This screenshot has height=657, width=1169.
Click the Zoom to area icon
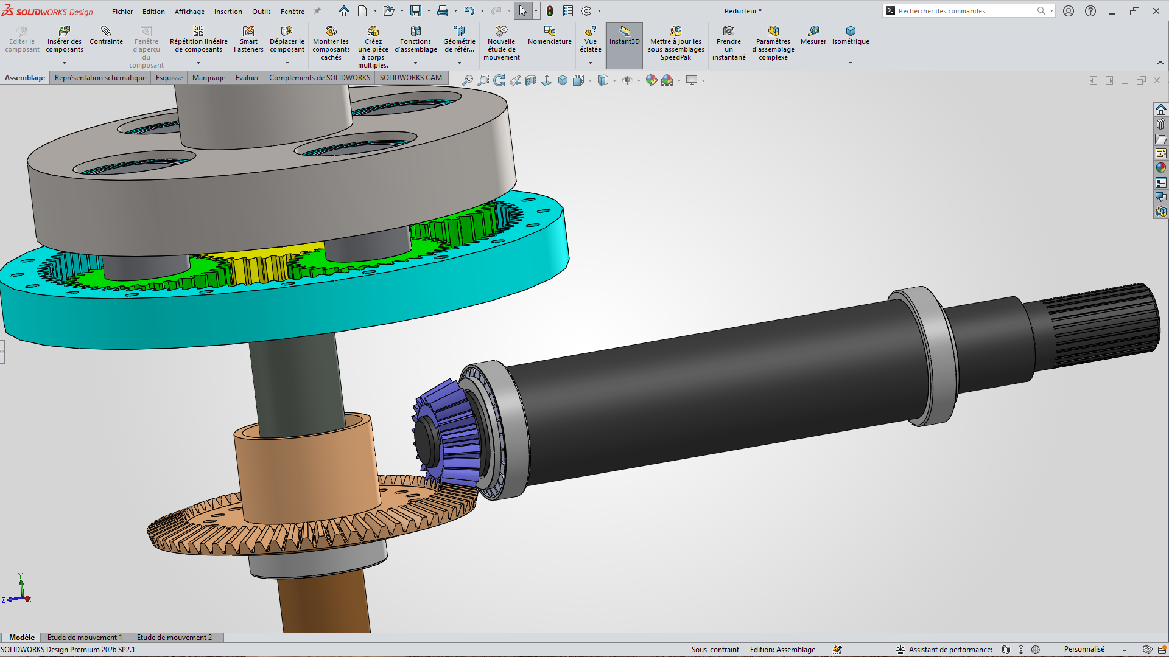tap(483, 80)
